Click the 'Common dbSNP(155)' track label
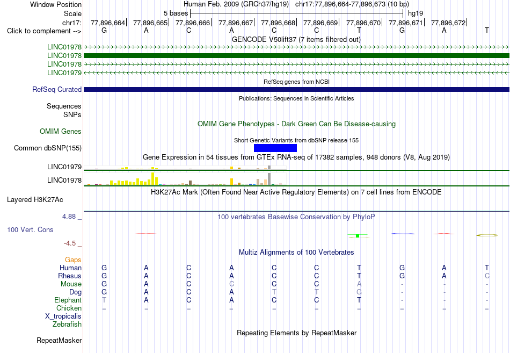Screen dimensions: 510x353 [48, 148]
